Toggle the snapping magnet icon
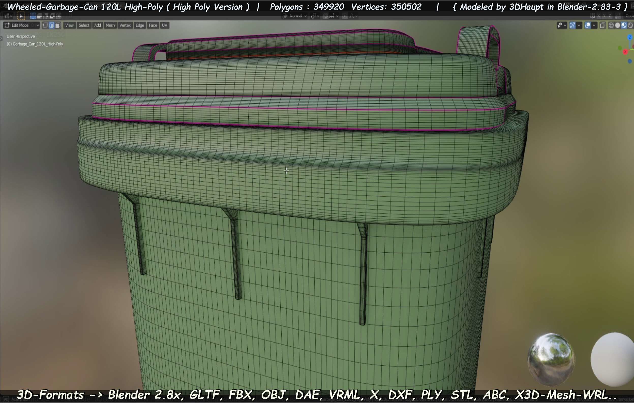634x403 pixels. (x=326, y=16)
